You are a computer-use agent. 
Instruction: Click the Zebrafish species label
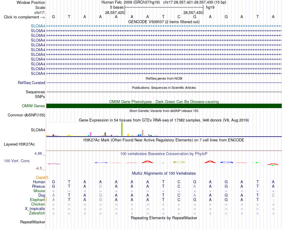point(37,213)
